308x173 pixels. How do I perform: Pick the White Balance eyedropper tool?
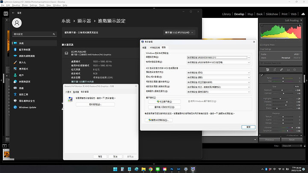click(262, 75)
